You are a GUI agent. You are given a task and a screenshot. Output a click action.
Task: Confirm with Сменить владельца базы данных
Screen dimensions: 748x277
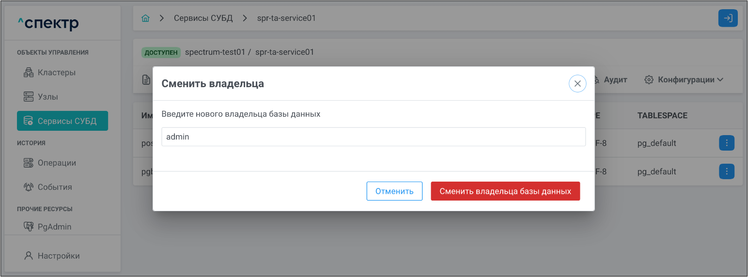[x=505, y=191]
